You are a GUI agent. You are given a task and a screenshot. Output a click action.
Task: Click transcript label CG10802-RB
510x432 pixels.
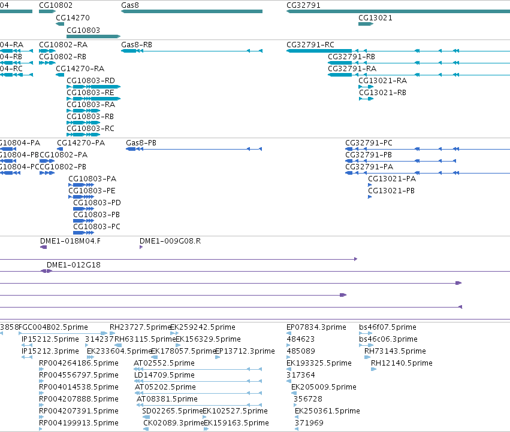62,56
